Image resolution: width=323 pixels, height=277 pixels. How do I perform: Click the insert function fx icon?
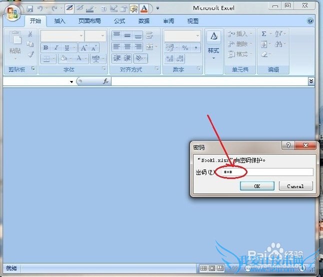(105, 81)
